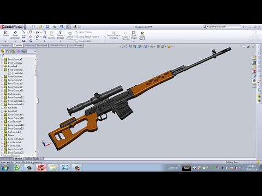Select the Line sketch tool
Screen dimensions: 262x196
click(x=23, y=32)
